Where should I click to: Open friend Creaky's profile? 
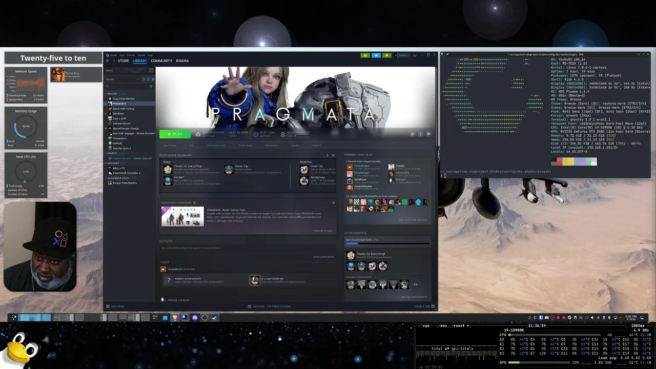point(398,166)
